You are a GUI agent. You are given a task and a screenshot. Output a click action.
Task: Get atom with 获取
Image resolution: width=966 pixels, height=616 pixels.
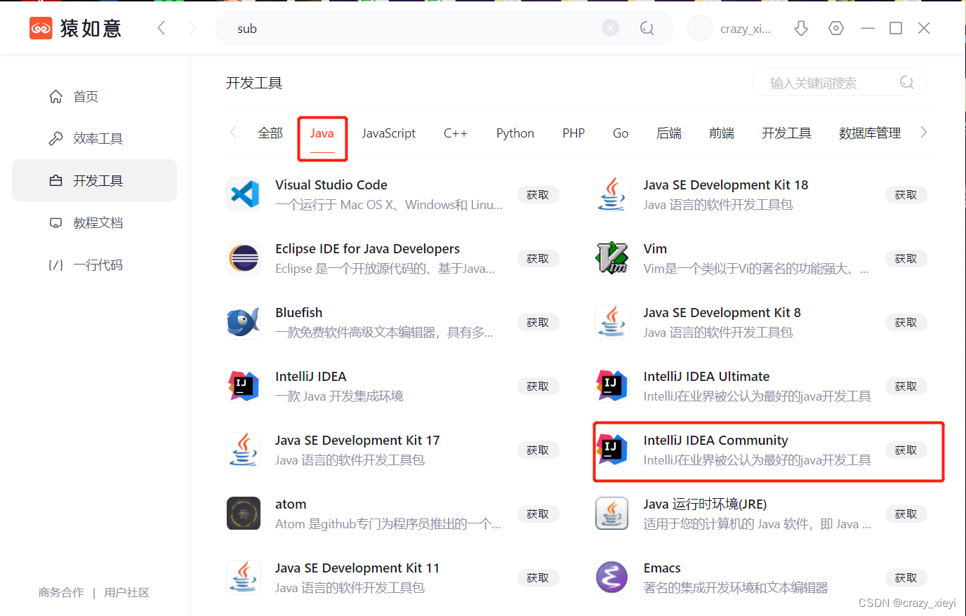[x=538, y=514]
